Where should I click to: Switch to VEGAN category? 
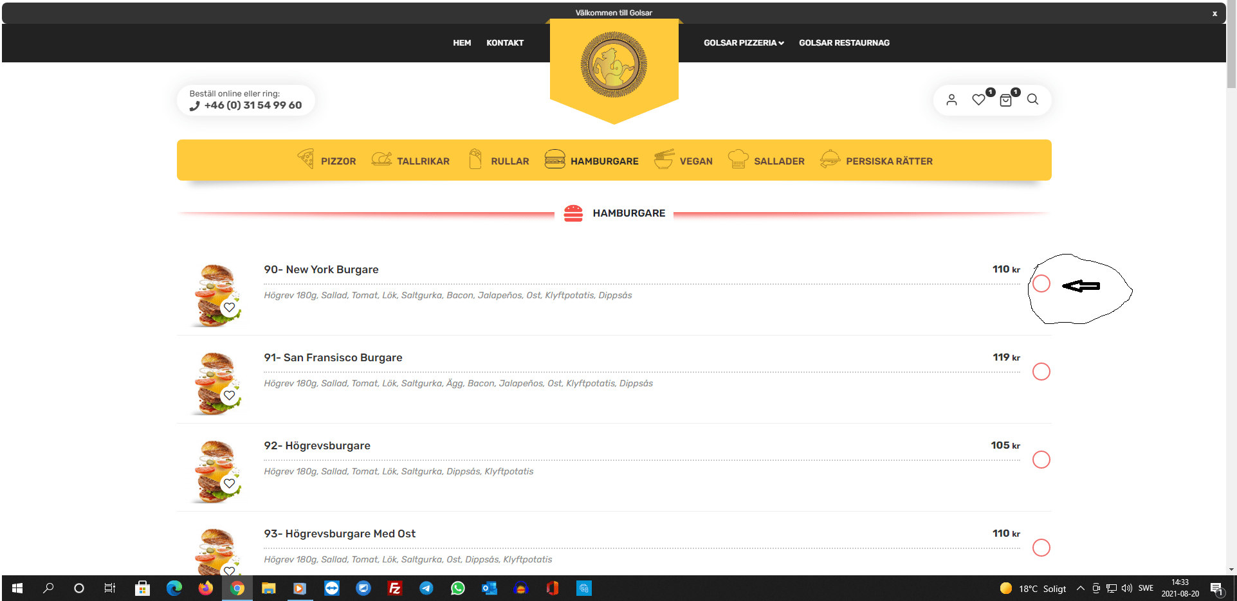pyautogui.click(x=696, y=161)
